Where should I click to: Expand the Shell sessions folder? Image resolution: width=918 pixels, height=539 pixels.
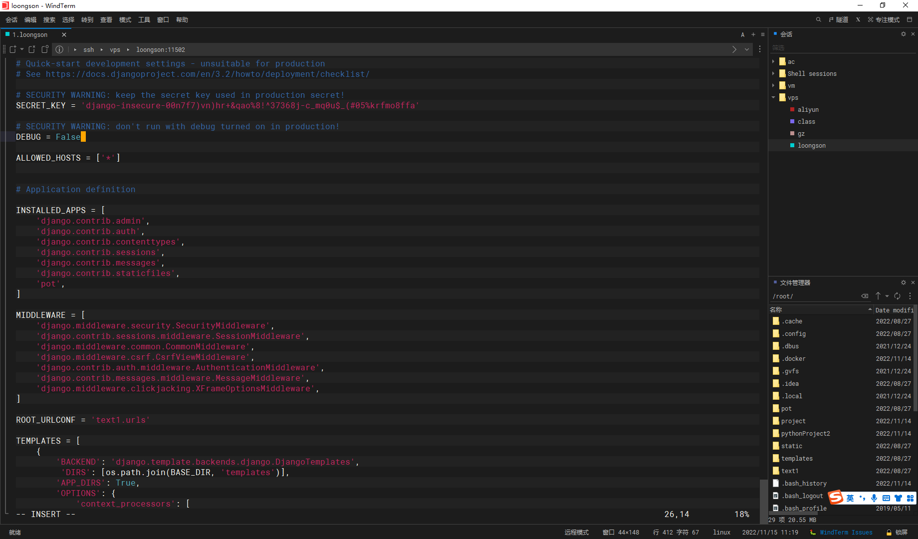pyautogui.click(x=774, y=74)
